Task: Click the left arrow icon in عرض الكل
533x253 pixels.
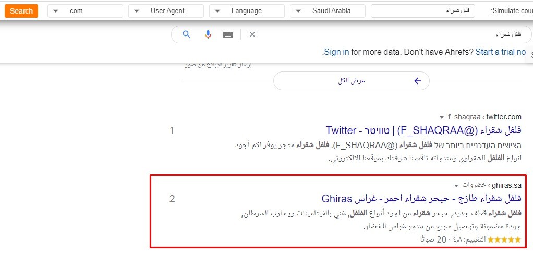Action: pos(418,81)
